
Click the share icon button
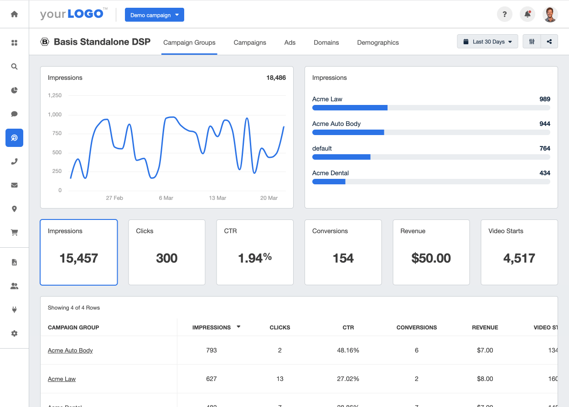[549, 42]
